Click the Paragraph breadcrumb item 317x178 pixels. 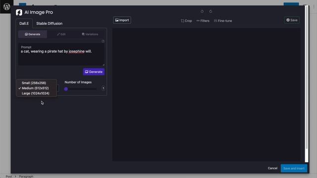click(x=26, y=177)
